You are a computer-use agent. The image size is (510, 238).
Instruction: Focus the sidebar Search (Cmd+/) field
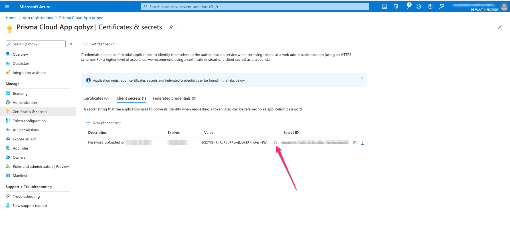(36, 44)
